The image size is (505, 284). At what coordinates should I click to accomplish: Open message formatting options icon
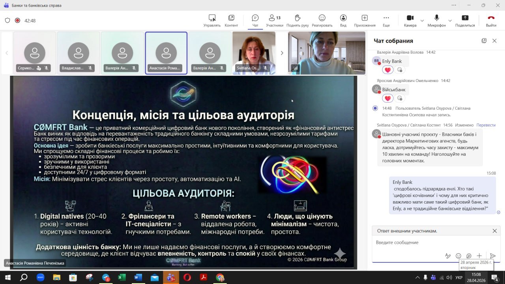[x=448, y=256]
